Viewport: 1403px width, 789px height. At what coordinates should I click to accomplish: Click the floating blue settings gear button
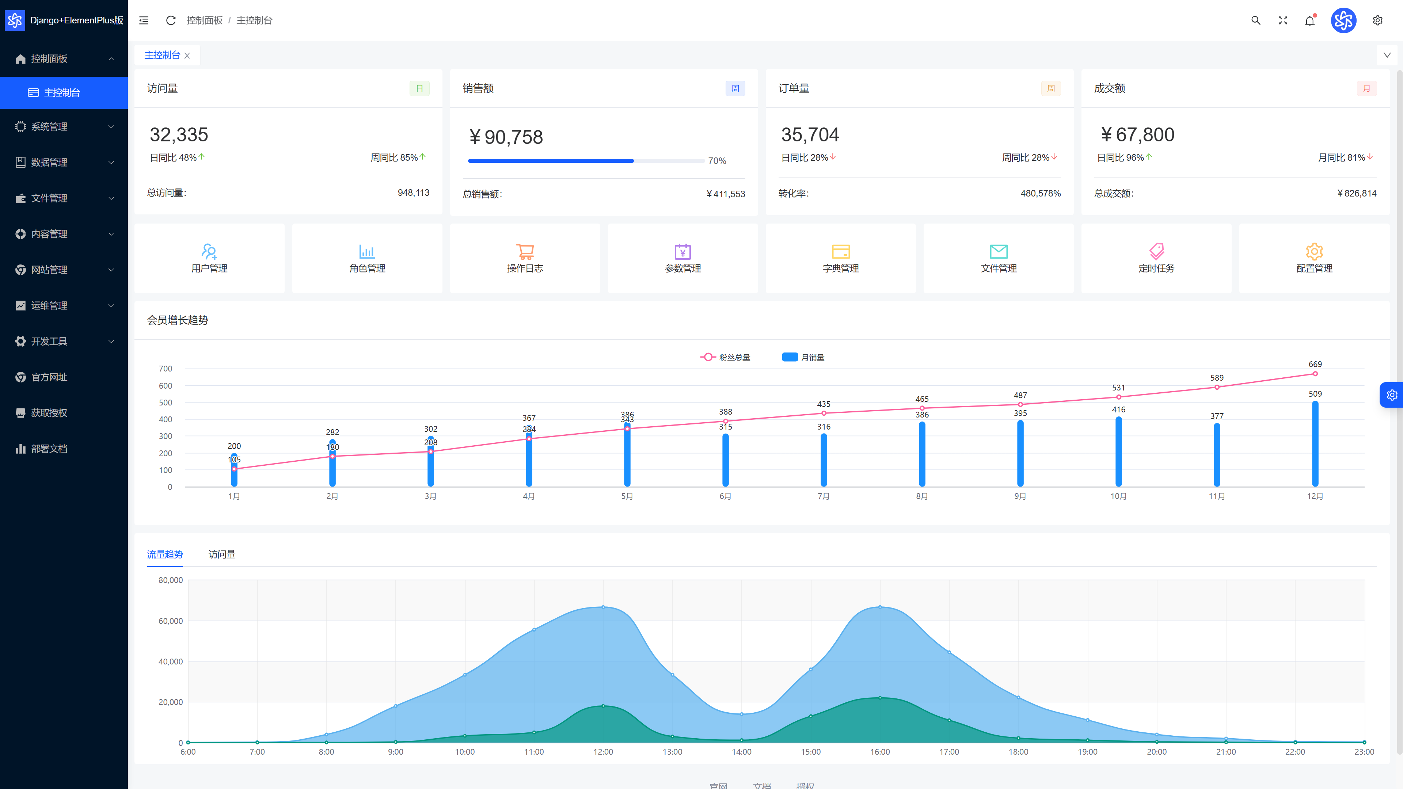(1392, 395)
